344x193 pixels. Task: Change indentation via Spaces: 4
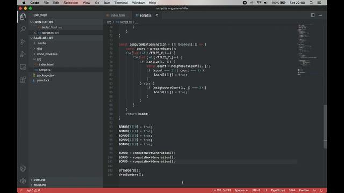coord(241,190)
